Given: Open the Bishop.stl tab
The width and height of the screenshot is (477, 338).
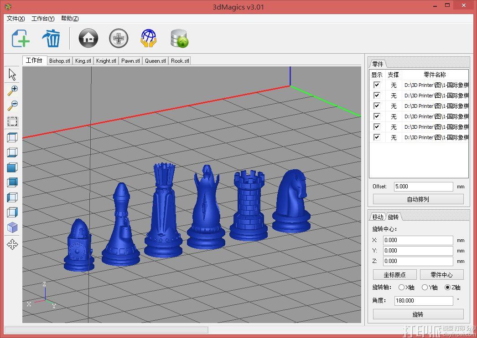Looking at the screenshot, I should (60, 61).
